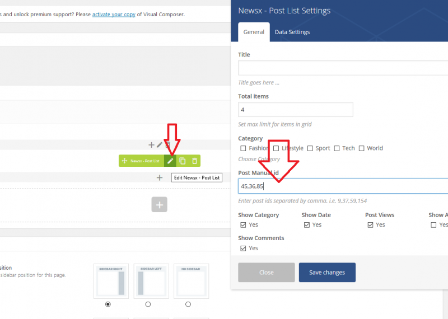
Task: Enable the Sport category checkbox
Action: 310,148
